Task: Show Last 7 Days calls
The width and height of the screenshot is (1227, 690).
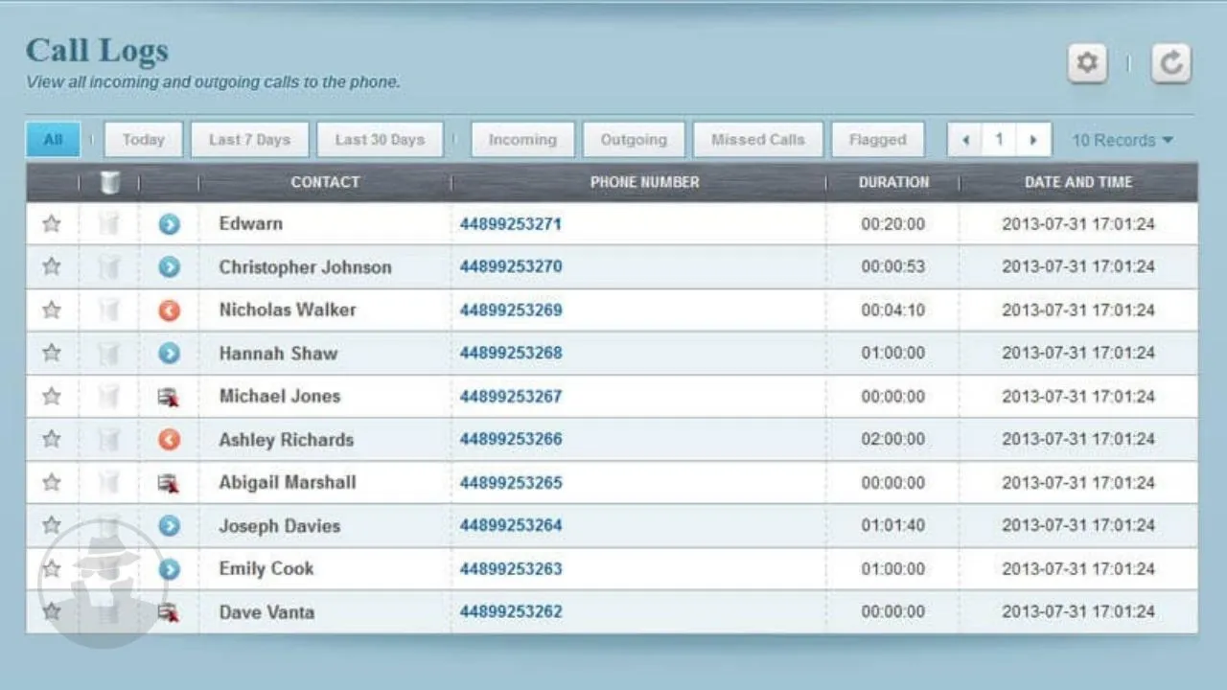Action: (x=249, y=140)
